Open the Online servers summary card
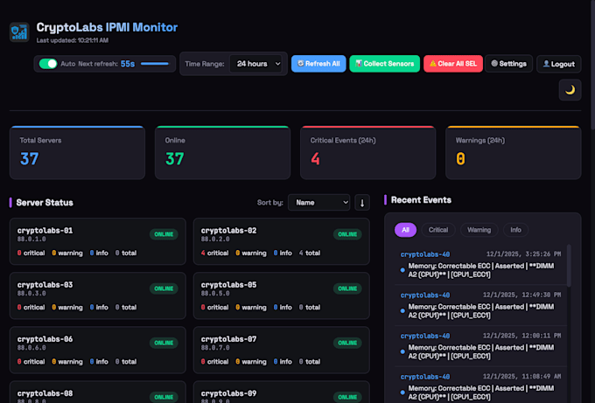 (222, 152)
